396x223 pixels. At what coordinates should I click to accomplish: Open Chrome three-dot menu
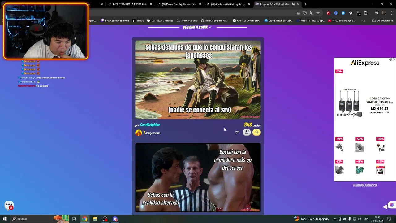click(x=391, y=13)
